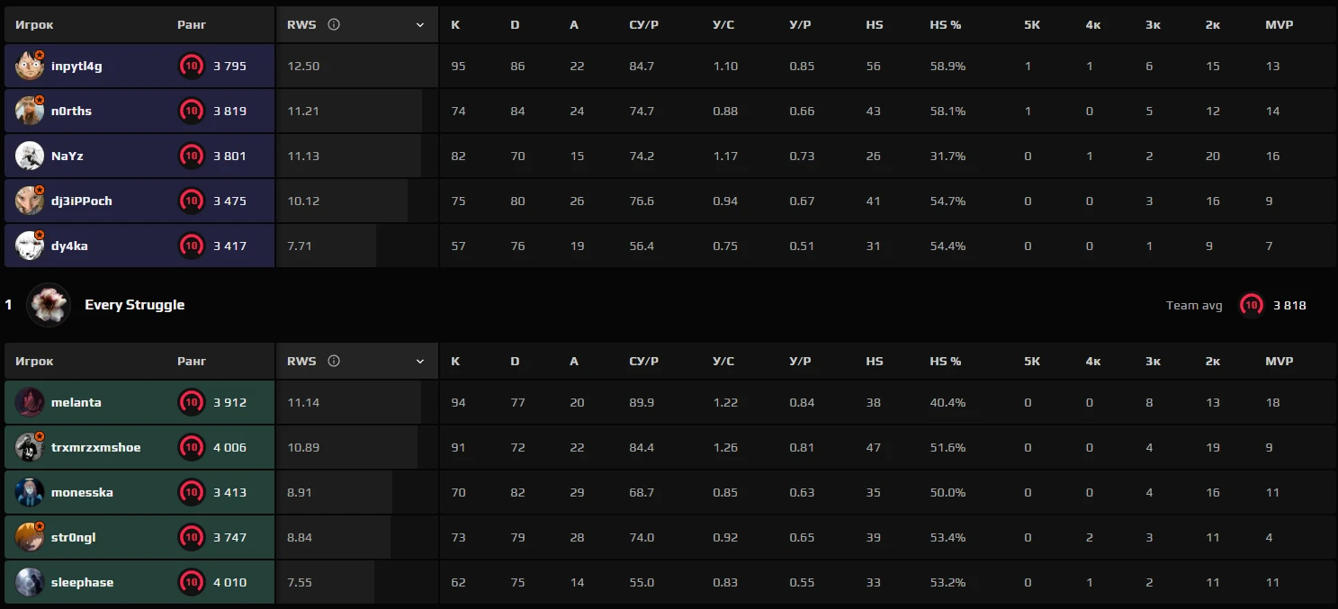Sort bottom table by MVP column header
Screen dimensions: 1338x609
[1279, 362]
